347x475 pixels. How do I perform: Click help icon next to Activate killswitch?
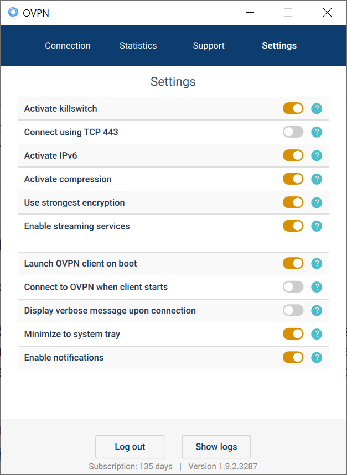pos(317,108)
